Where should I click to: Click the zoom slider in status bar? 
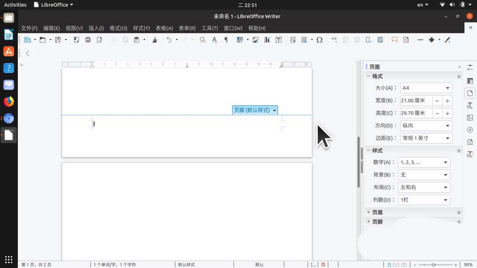point(434,265)
